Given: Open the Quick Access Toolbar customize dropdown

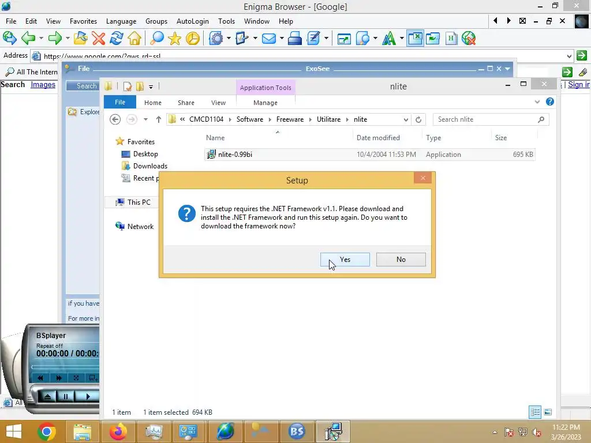Looking at the screenshot, I should click(x=151, y=87).
